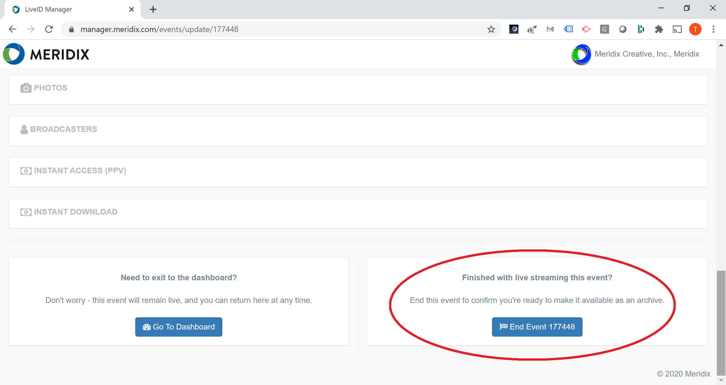Image resolution: width=726 pixels, height=385 pixels.
Task: Click Go To Dashboard button
Action: (x=179, y=327)
